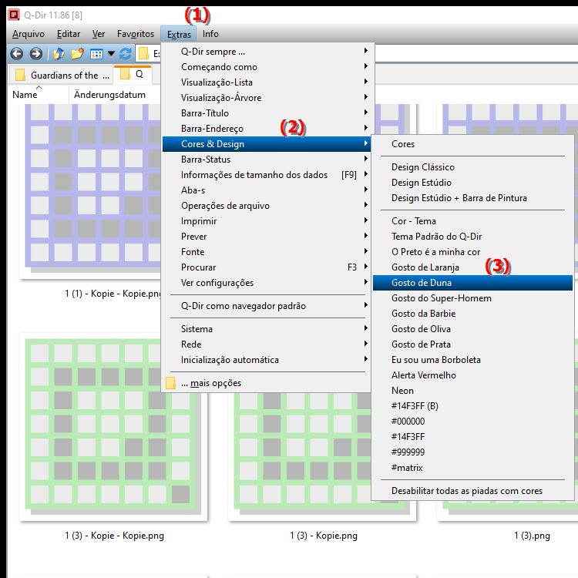Open the Rede submenu
Image resolution: width=578 pixels, height=578 pixels.
(268, 344)
